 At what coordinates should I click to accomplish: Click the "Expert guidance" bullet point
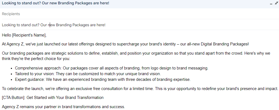tap(103, 79)
